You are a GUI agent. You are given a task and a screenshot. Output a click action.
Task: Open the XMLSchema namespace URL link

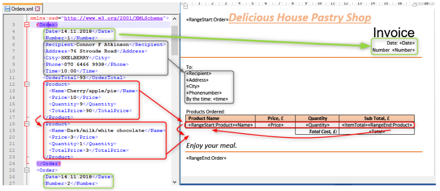coord(113,18)
